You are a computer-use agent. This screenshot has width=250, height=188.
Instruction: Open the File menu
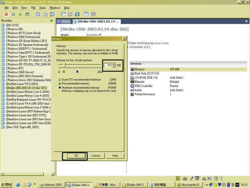click(x=7, y=8)
